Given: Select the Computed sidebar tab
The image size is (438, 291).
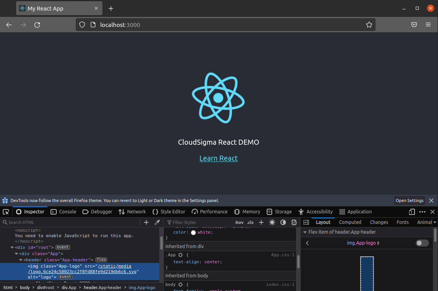Looking at the screenshot, I should [350, 222].
